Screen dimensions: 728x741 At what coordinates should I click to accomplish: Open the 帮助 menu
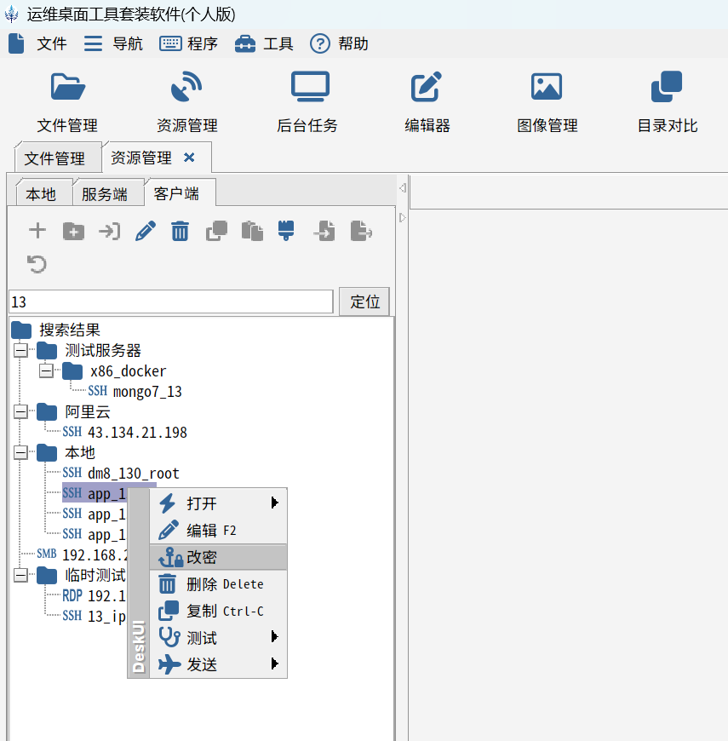click(339, 43)
